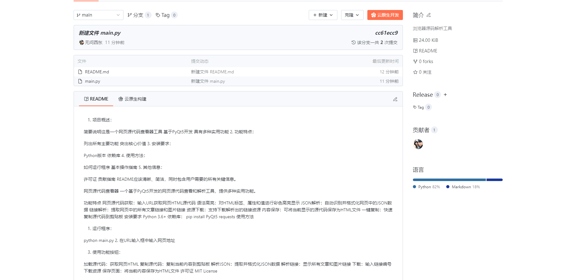Click the Markdown 18% legend
This screenshot has width=566, height=280.
pyautogui.click(x=463, y=187)
